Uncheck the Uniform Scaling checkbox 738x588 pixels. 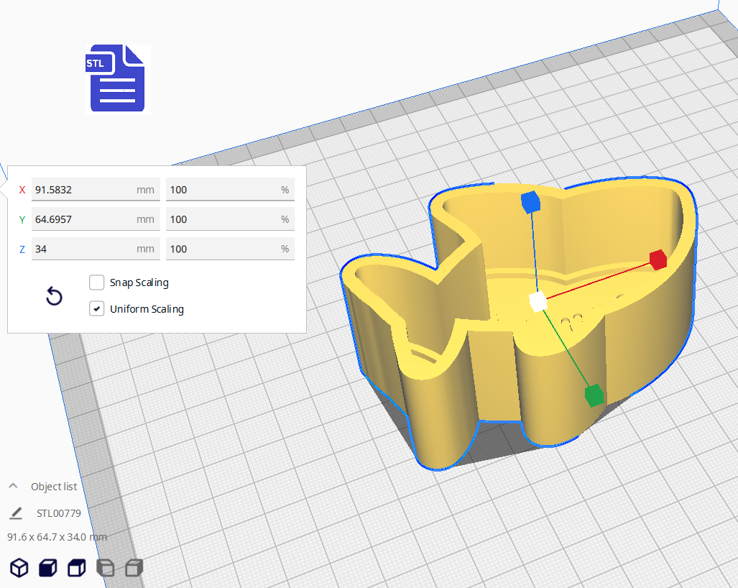[96, 309]
